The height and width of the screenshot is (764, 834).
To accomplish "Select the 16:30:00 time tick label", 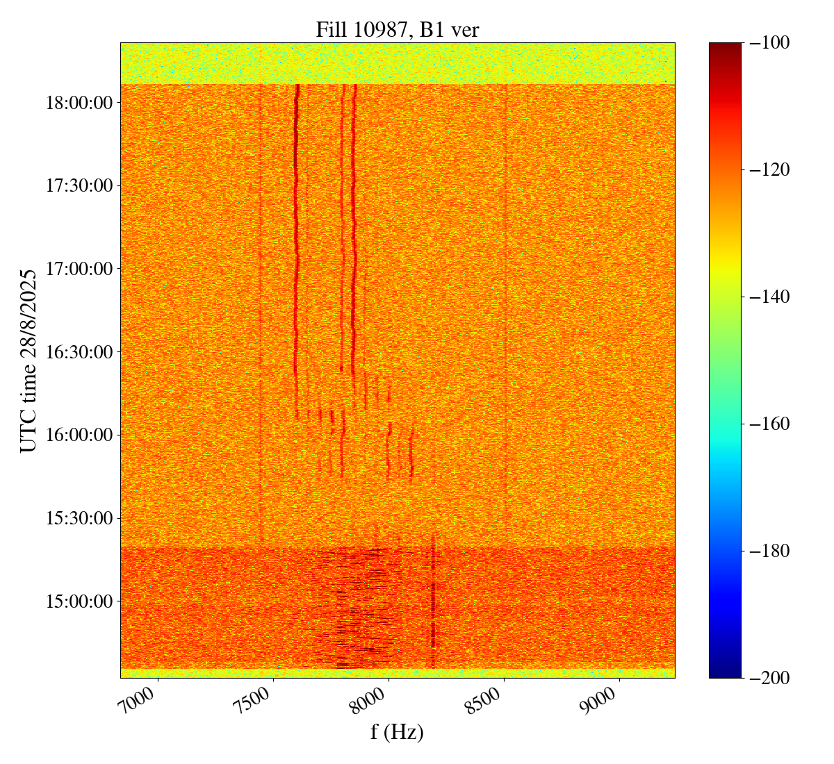I will tap(79, 351).
